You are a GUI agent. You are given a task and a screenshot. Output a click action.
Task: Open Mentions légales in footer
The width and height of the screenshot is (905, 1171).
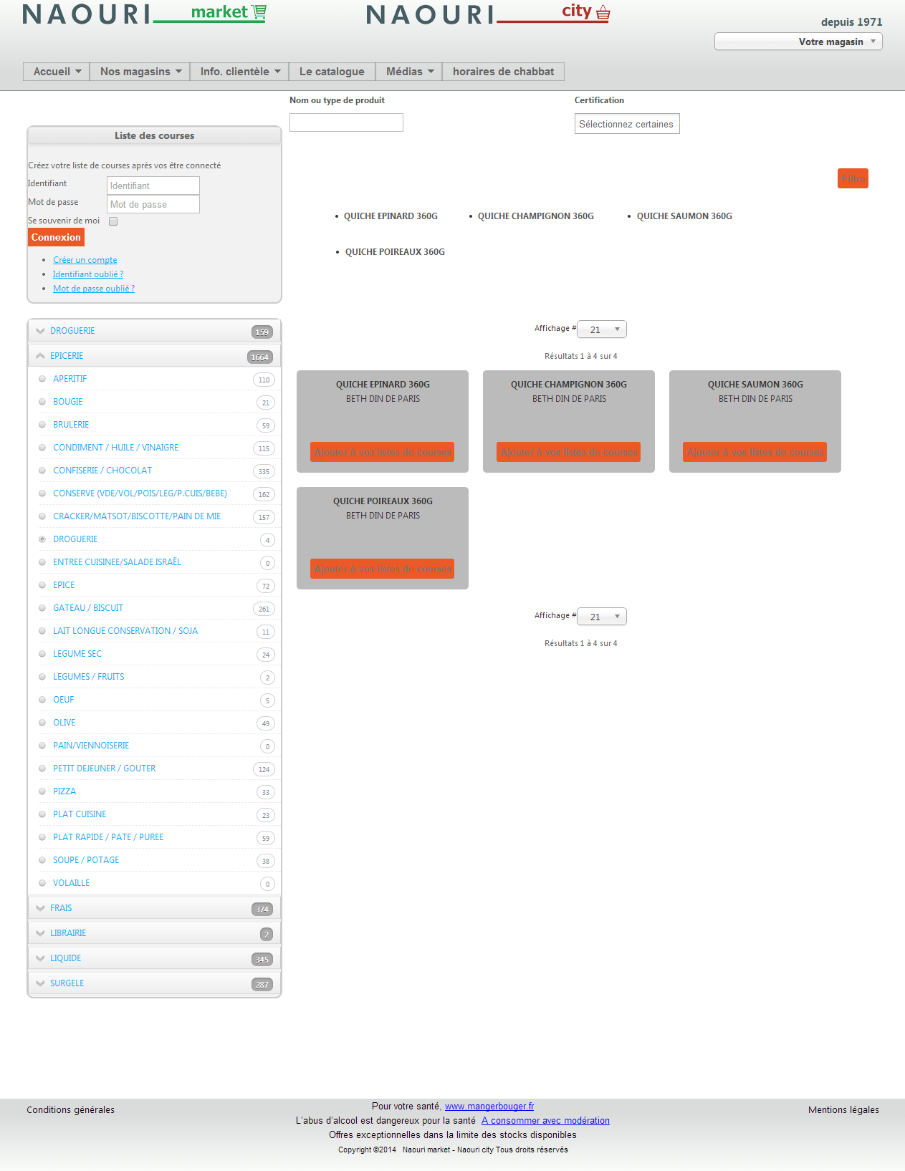click(843, 1110)
